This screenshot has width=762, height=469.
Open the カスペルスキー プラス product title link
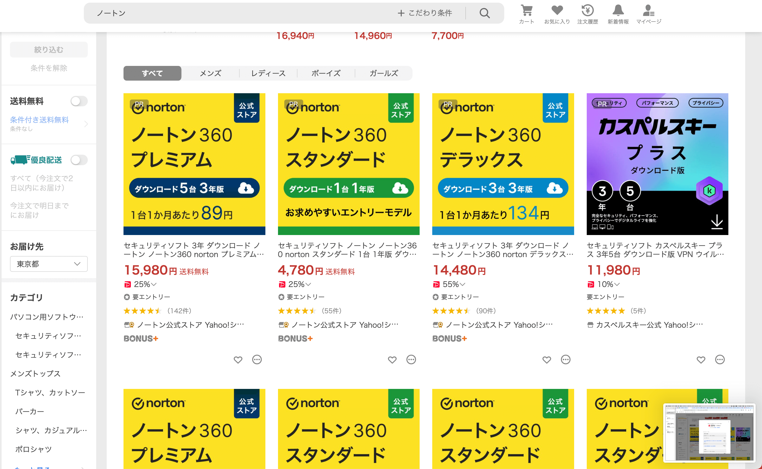656,250
